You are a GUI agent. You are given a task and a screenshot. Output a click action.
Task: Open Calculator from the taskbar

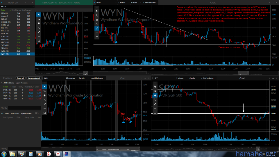point(31,154)
